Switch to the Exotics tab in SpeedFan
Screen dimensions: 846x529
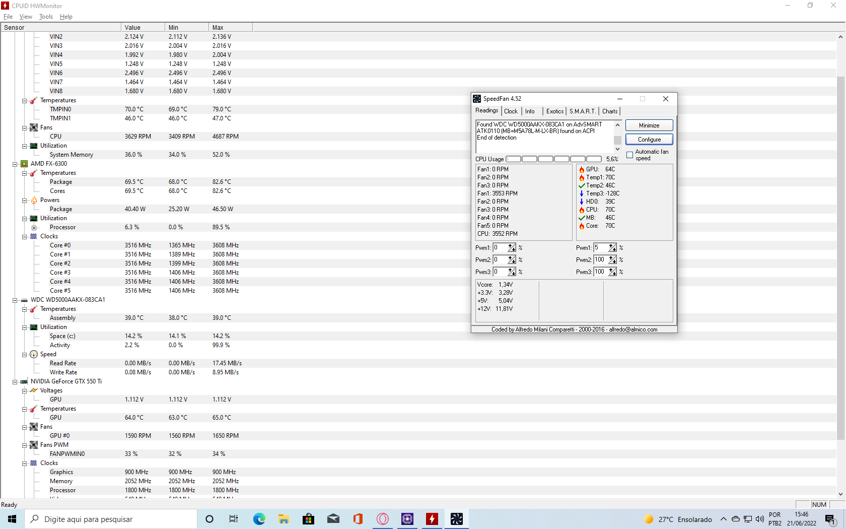(555, 111)
